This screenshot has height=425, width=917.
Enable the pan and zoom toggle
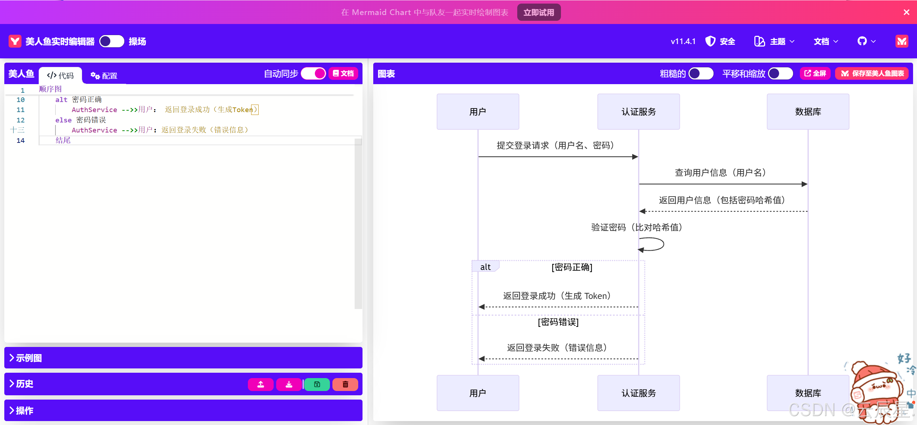point(780,73)
